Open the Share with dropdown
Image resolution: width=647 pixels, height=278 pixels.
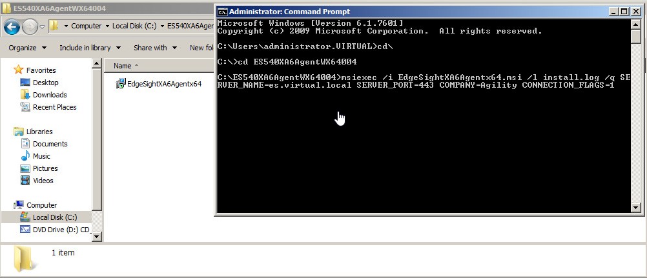click(154, 48)
